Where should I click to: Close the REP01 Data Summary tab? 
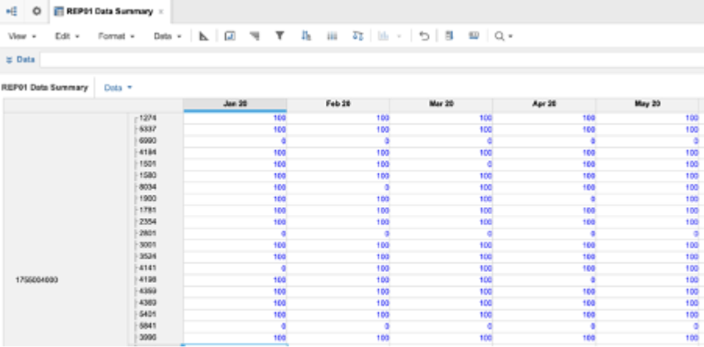[x=162, y=12]
